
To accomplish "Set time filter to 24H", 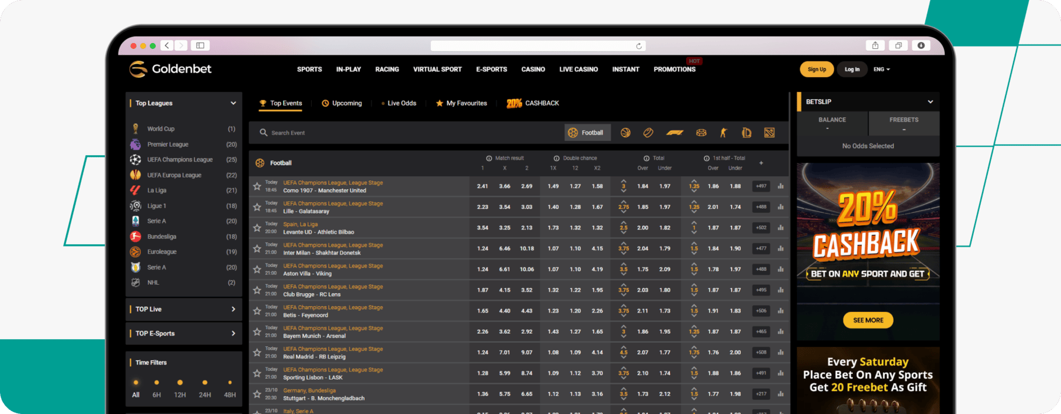I will (205, 390).
